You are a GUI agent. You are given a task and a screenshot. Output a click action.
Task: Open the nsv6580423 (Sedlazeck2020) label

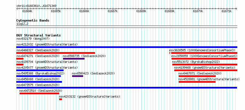[x=93, y=73]
